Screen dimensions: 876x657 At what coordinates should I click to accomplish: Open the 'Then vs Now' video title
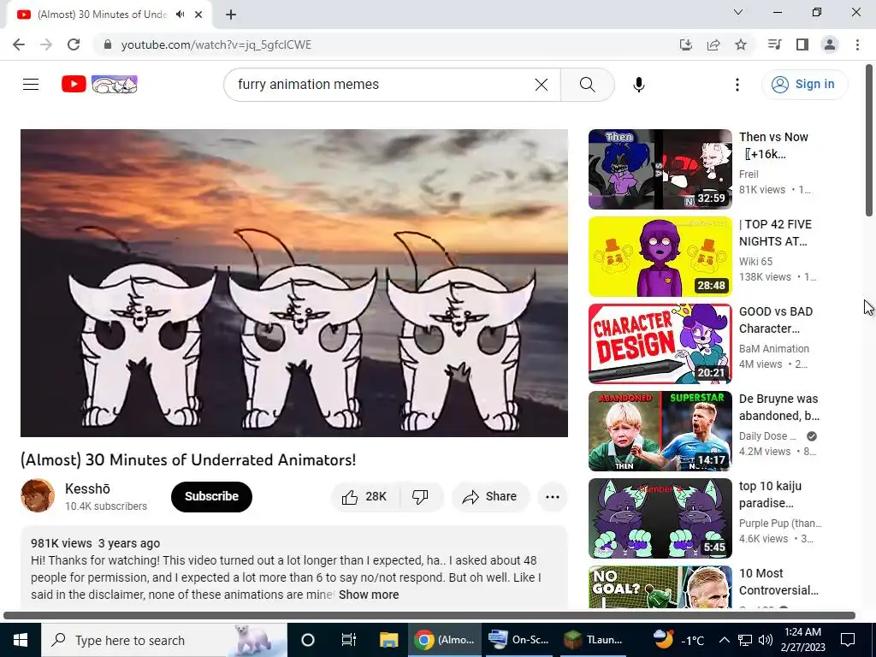773,145
